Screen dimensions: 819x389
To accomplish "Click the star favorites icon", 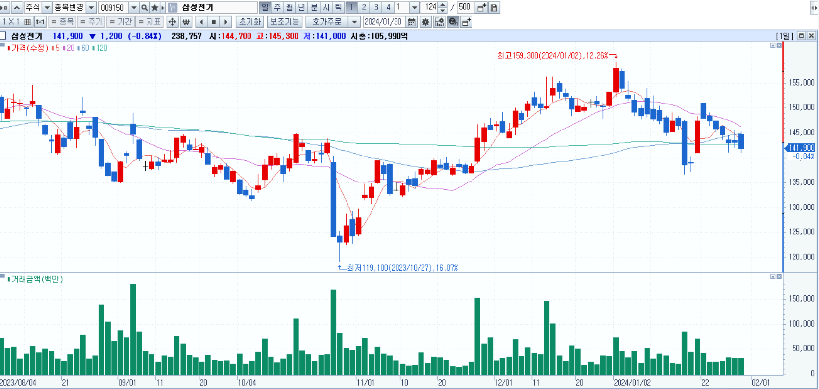I will (x=154, y=8).
